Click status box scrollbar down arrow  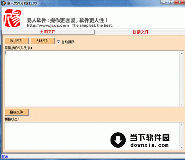(x=182, y=147)
